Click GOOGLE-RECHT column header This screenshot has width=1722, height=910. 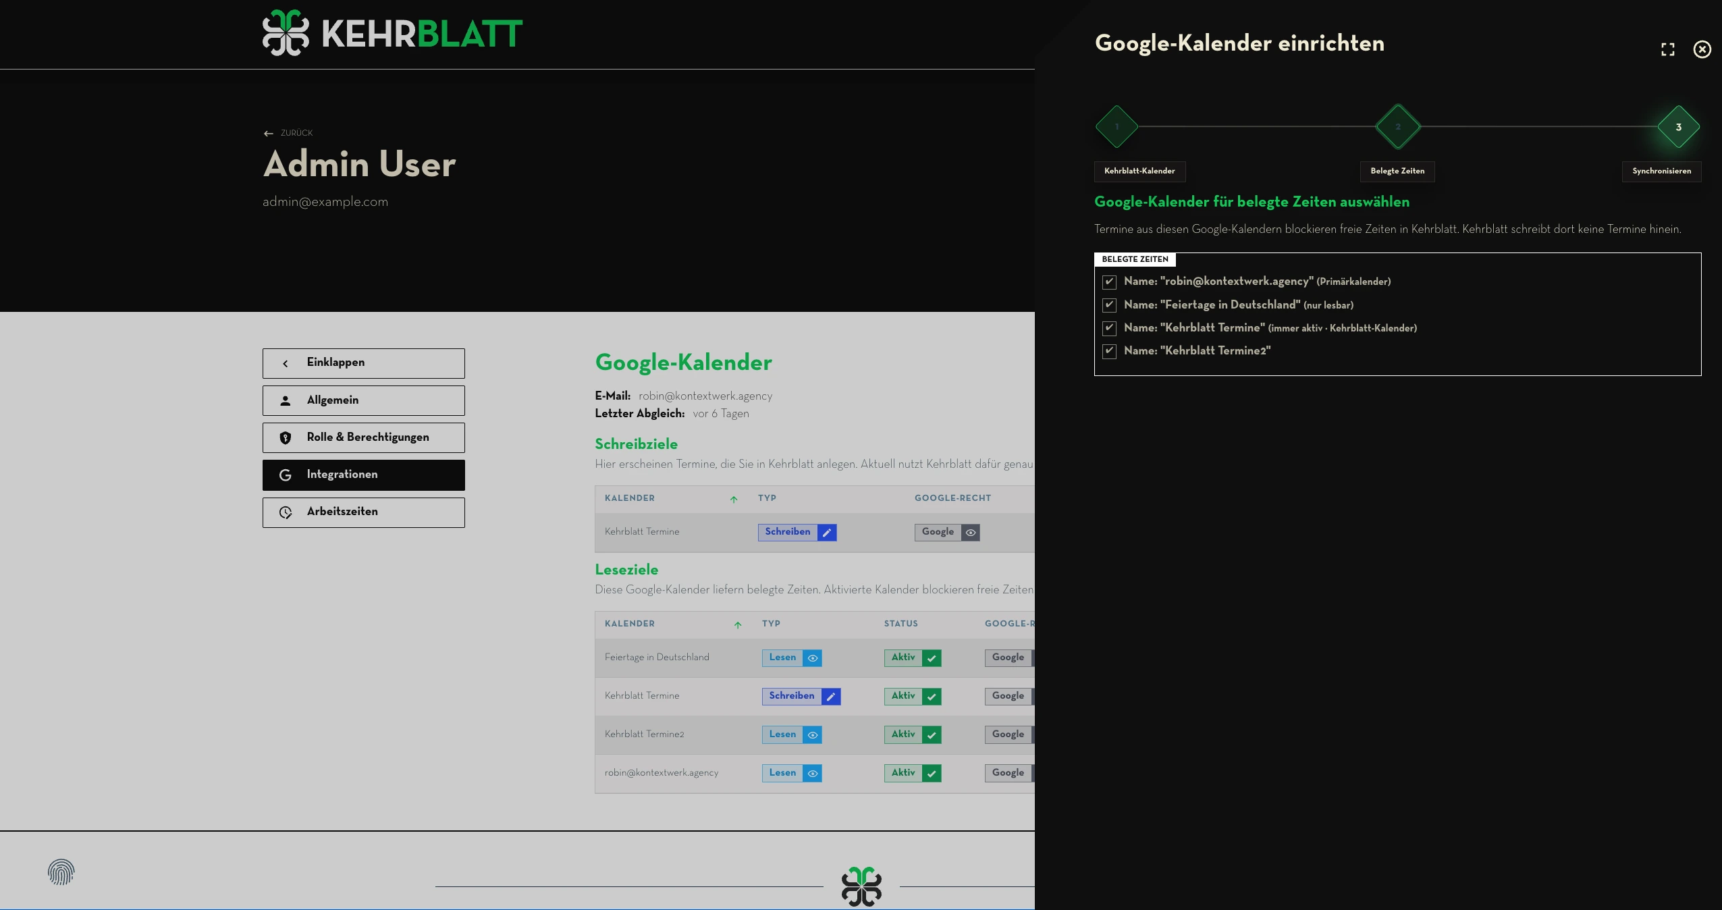pos(952,498)
